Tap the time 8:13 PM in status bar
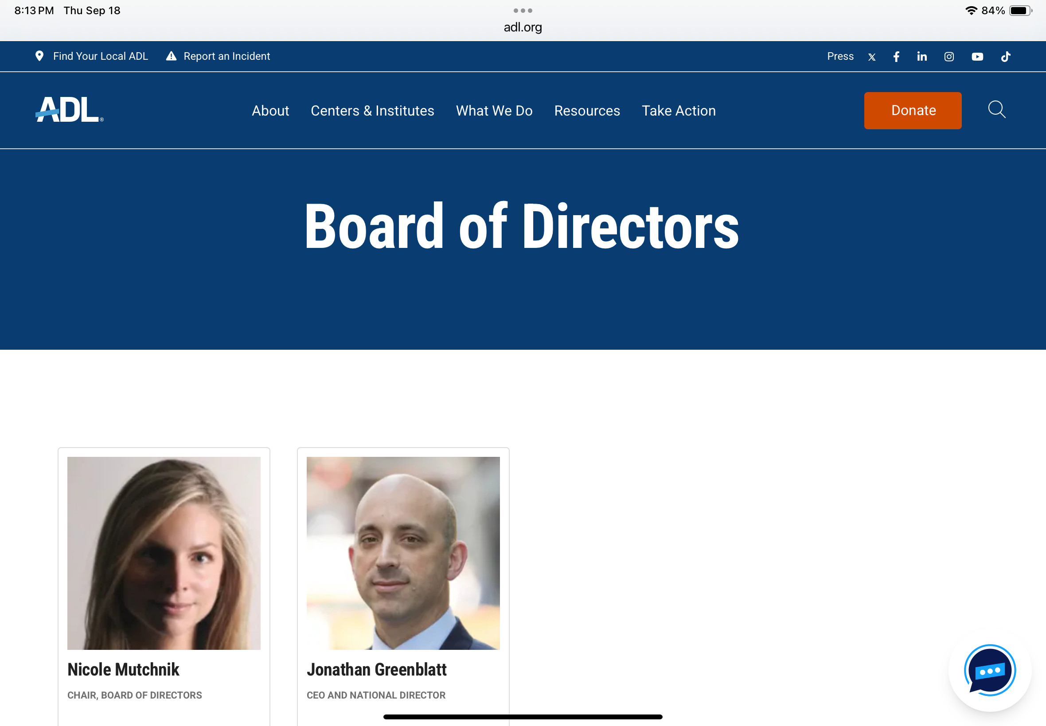This screenshot has width=1046, height=726. click(x=34, y=11)
